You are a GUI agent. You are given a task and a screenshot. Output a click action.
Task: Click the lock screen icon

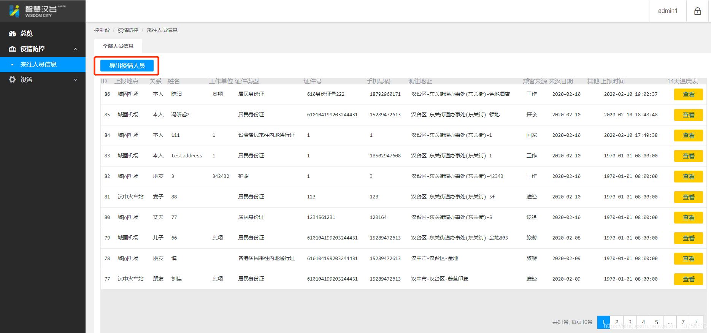(x=697, y=11)
